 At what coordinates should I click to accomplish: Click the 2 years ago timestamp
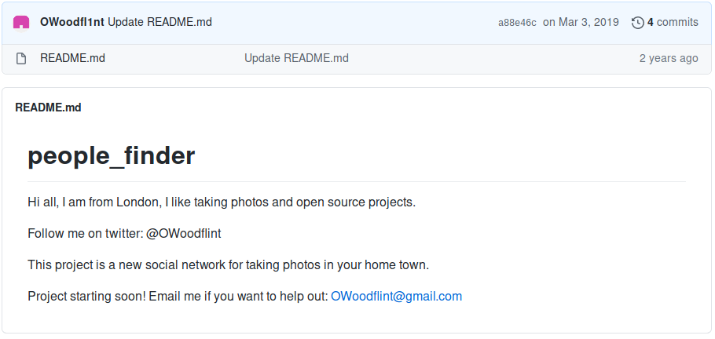point(668,58)
